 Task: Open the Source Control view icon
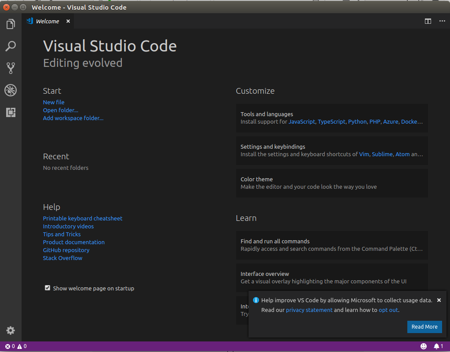[x=11, y=68]
